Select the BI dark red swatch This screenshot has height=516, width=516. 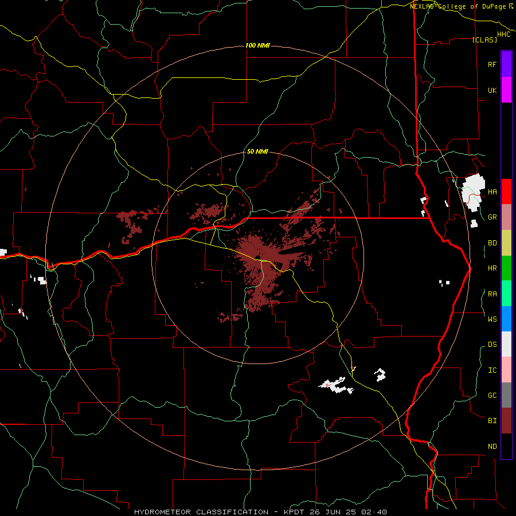click(506, 421)
